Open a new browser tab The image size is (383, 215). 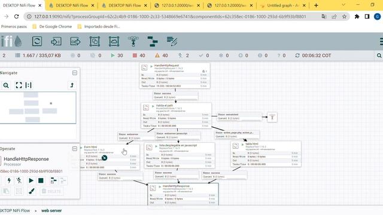[316, 5]
